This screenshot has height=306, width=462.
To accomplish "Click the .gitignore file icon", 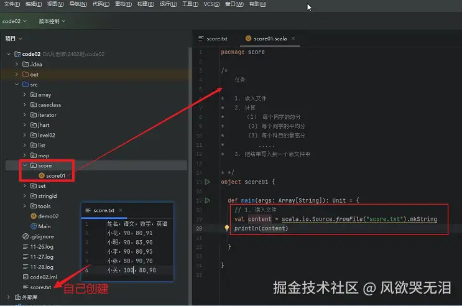I will pyautogui.click(x=25, y=236).
